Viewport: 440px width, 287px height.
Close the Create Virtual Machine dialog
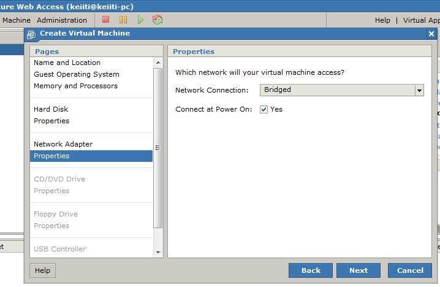431,34
